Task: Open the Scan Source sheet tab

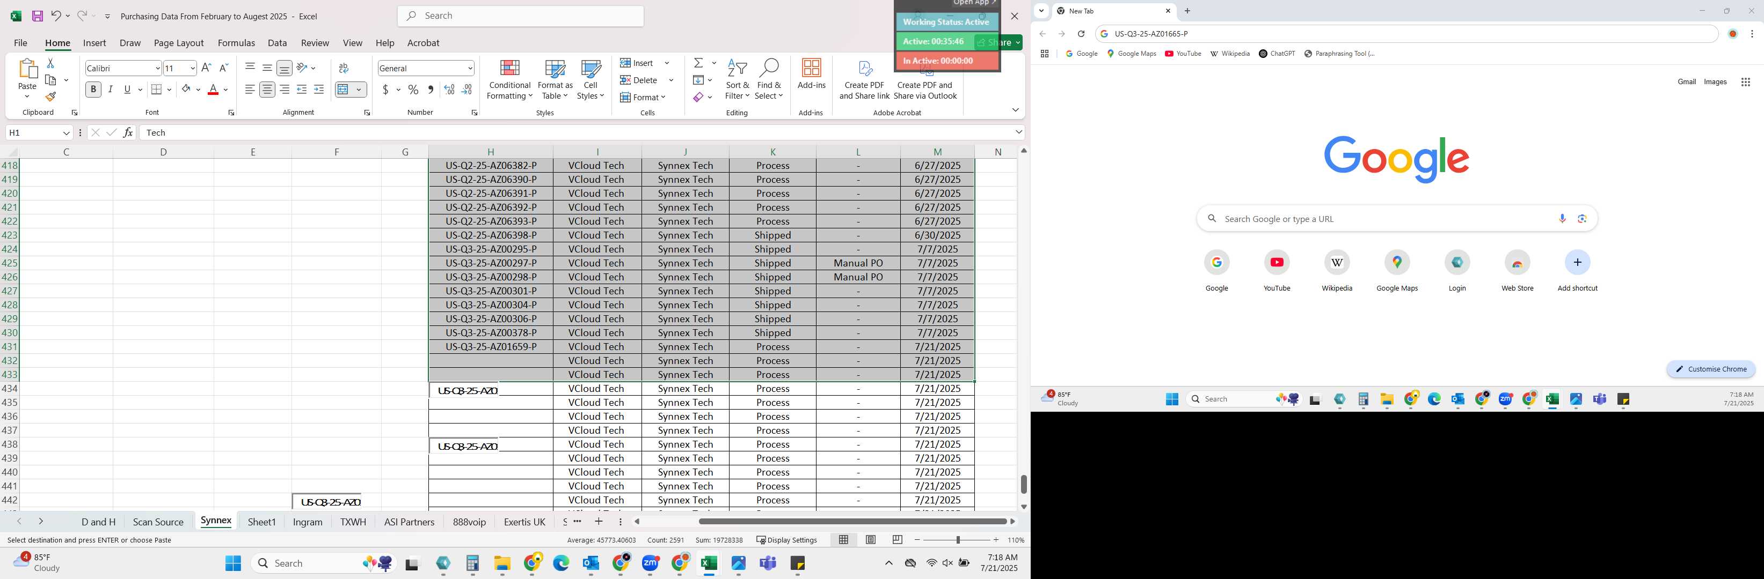Action: [x=158, y=522]
